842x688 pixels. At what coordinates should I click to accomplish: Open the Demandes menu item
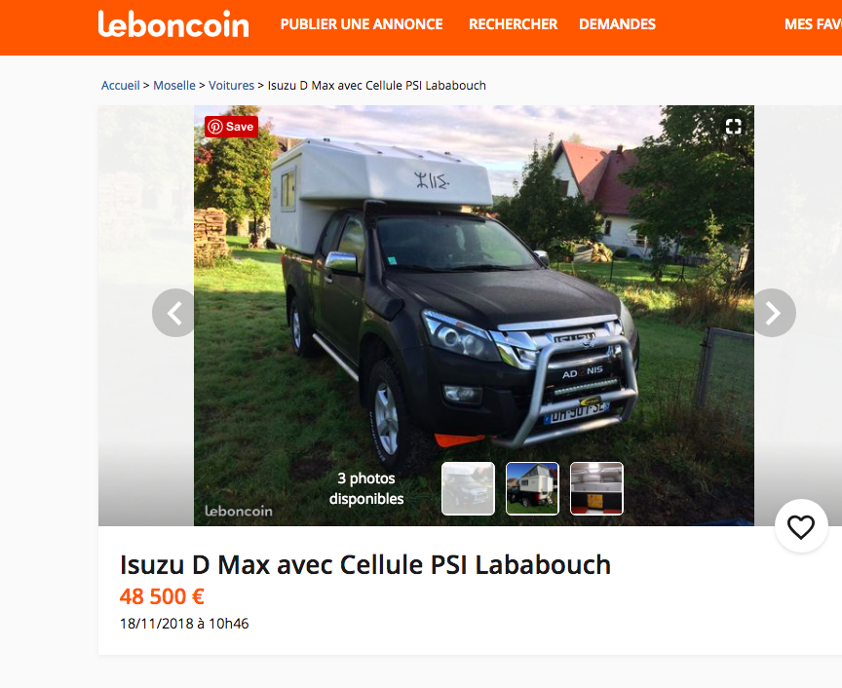[617, 24]
